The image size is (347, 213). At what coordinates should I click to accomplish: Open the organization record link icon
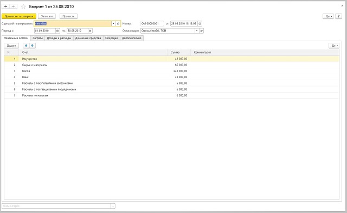click(201, 31)
